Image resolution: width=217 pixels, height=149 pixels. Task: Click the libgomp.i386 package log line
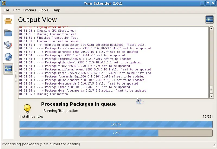click(x=75, y=59)
